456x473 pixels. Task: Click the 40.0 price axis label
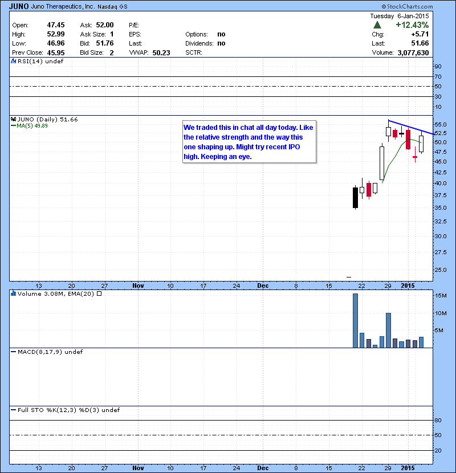coord(441,184)
